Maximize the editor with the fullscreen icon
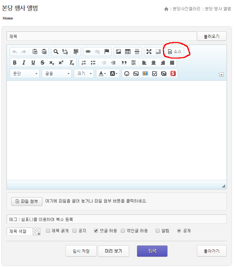The width and height of the screenshot is (234, 267). tap(149, 52)
